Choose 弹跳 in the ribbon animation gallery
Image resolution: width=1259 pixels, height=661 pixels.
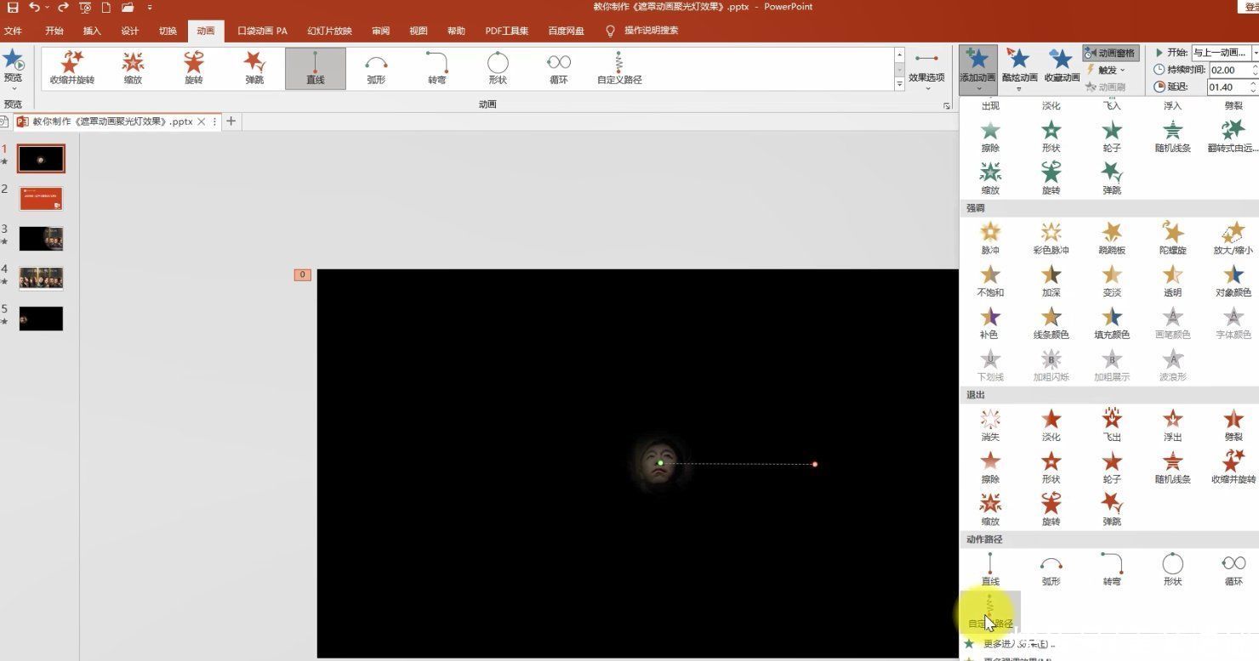[254, 68]
